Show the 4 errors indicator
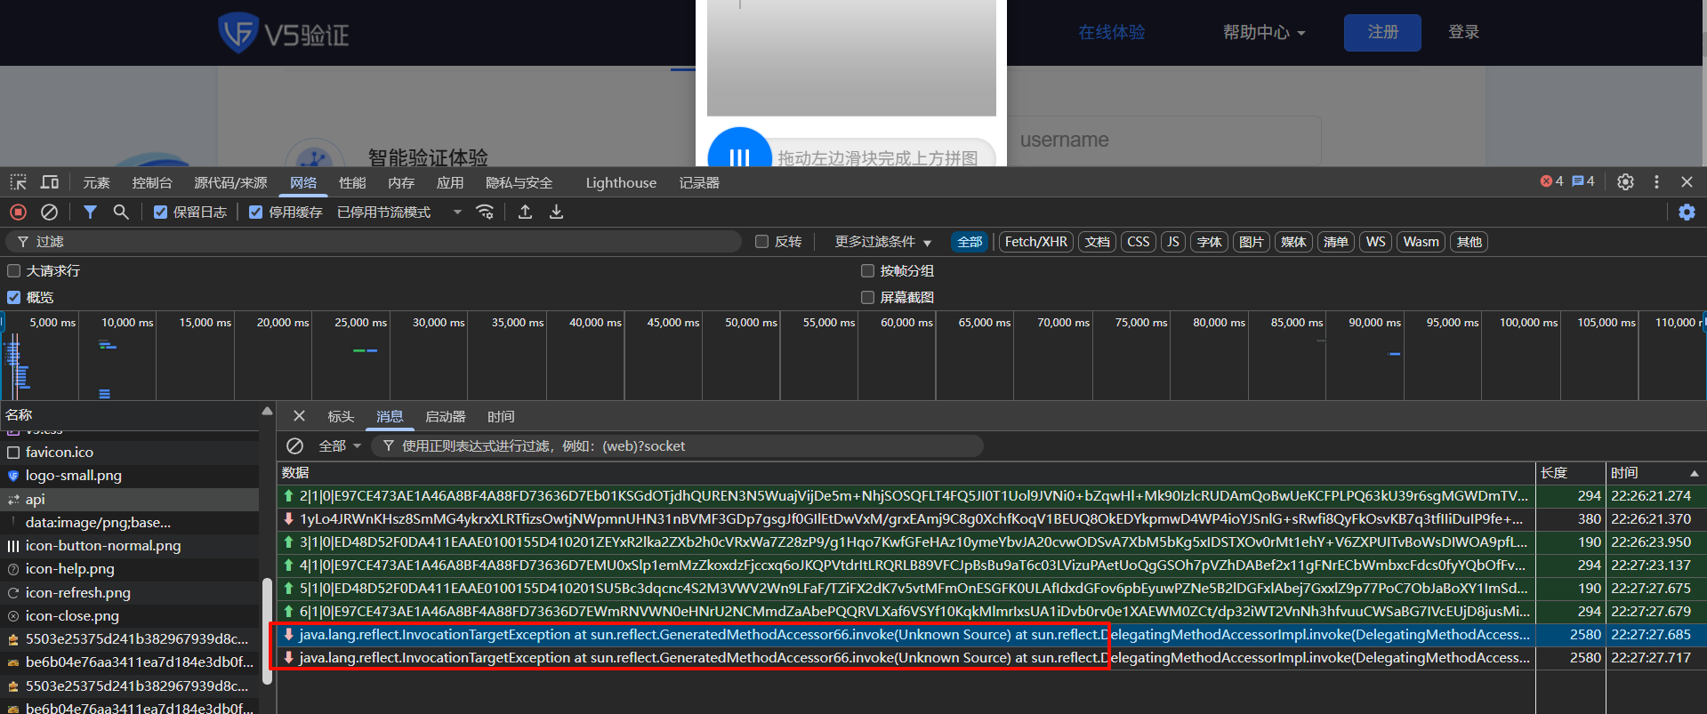 point(1552,181)
